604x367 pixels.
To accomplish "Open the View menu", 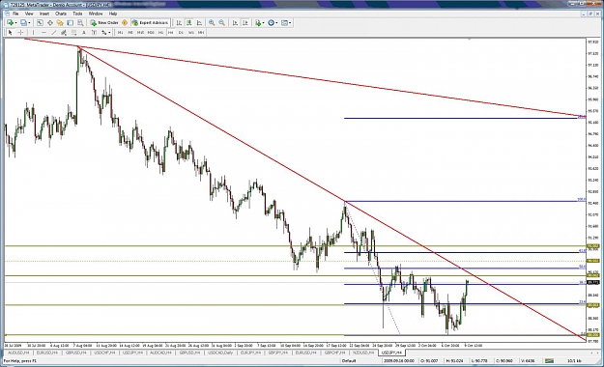I will 29,14.
